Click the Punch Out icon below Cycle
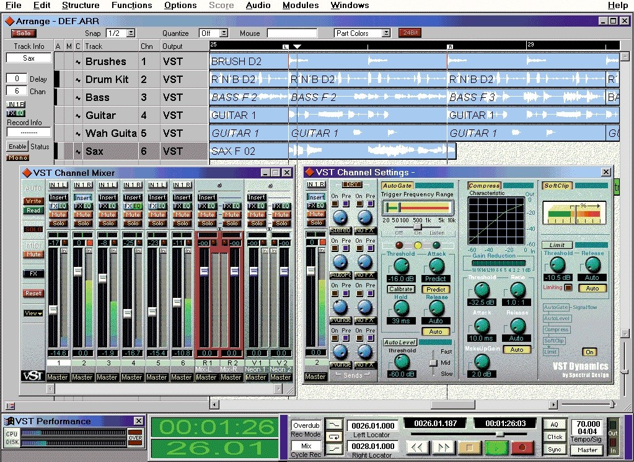This screenshot has height=462, width=634. [333, 448]
